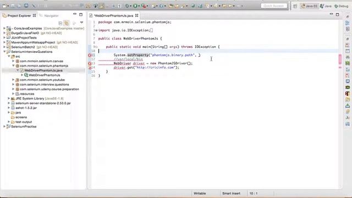Image resolution: width=352 pixels, height=198 pixels.
Task: Expand the com.mrmoin.selenium.canvas package
Action: point(13,61)
